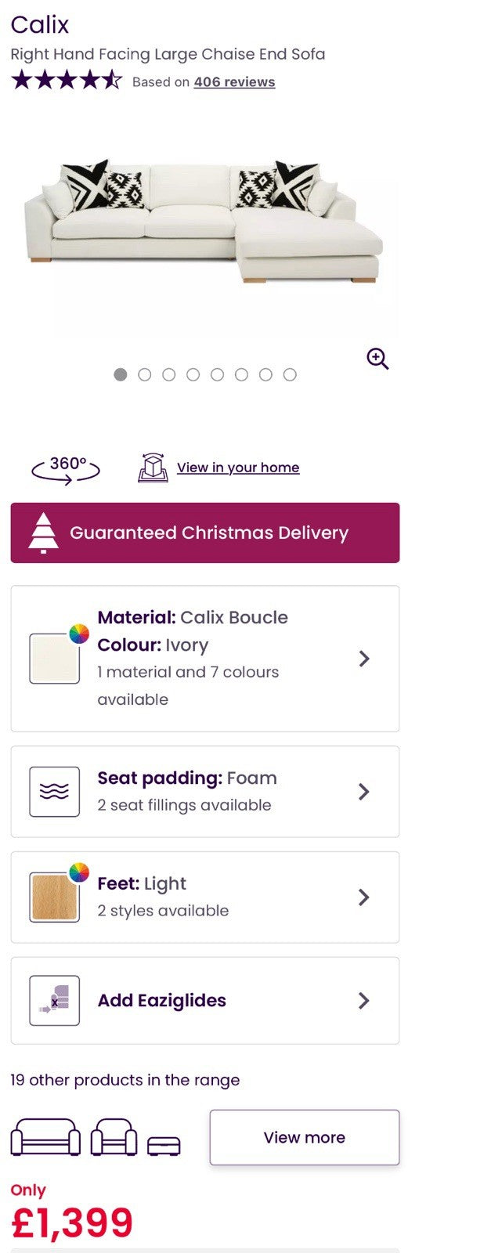Screen dimensions: 491x1253
Task: Select the last image carousel dot
Action: 290,374
